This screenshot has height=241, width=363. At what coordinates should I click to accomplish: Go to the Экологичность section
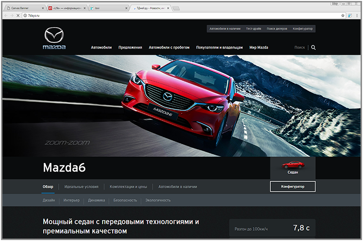pos(158,200)
